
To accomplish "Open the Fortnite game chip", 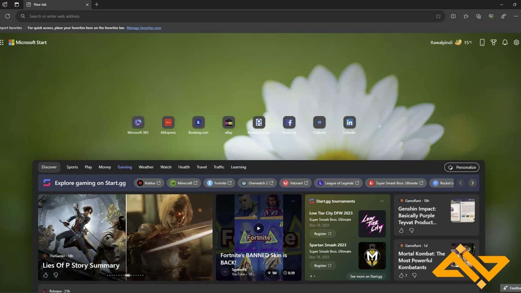I will (x=219, y=183).
